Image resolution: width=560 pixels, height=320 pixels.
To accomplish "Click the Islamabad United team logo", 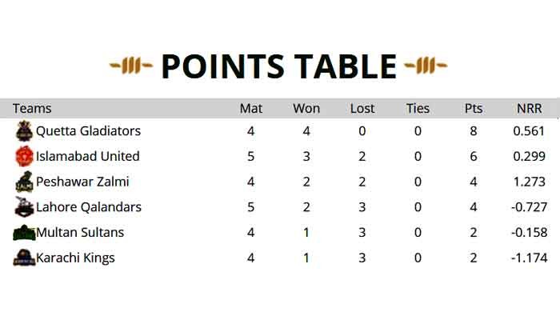I will point(24,157).
